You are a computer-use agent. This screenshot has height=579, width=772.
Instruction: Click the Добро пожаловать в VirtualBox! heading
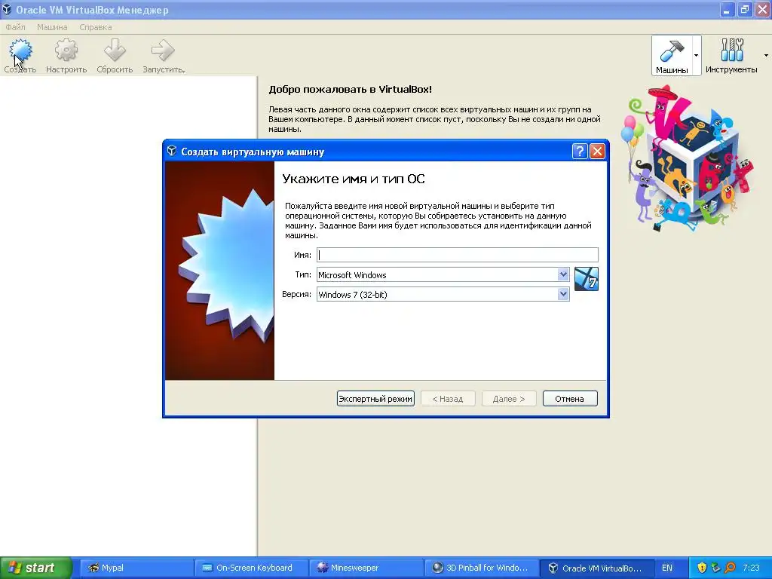[350, 89]
